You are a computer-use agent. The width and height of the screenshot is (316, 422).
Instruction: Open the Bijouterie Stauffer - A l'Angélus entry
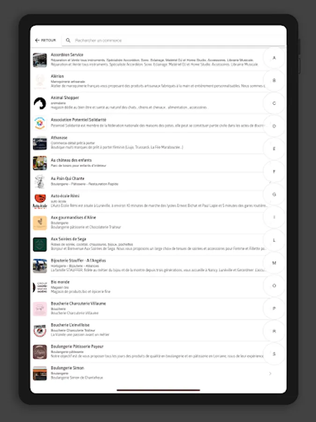[149, 266]
